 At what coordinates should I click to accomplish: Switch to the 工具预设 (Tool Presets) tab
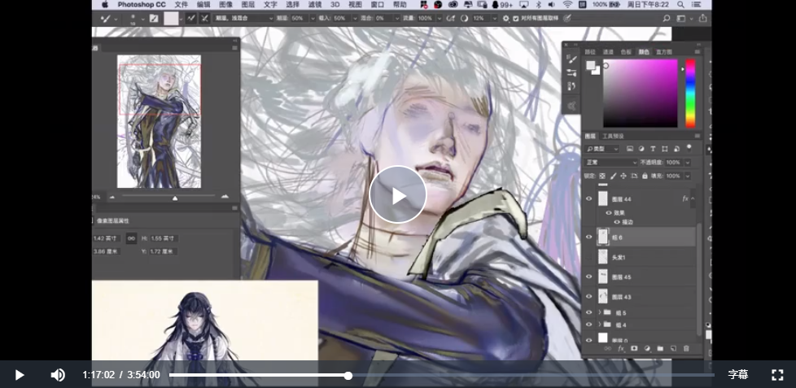pos(613,136)
